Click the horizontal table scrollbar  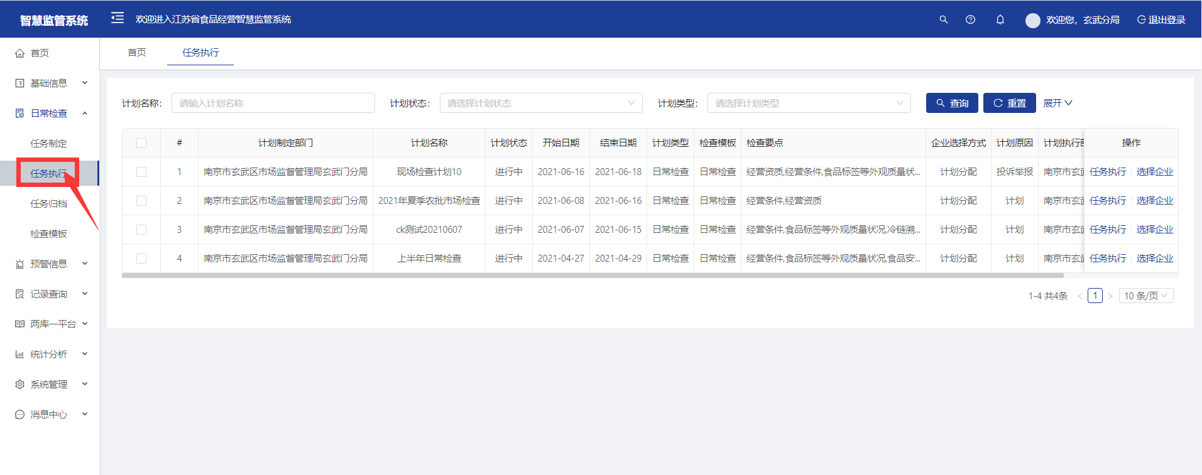[x=592, y=275]
